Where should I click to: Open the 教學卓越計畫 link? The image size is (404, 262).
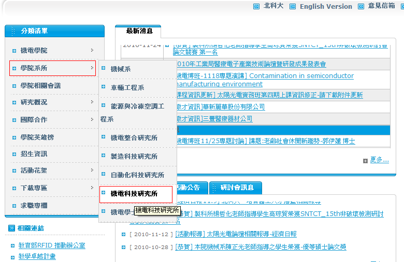(x=37, y=256)
